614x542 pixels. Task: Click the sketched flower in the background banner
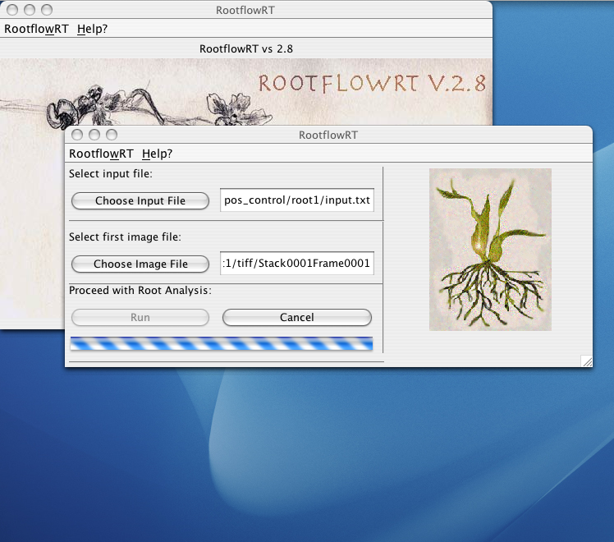220,107
